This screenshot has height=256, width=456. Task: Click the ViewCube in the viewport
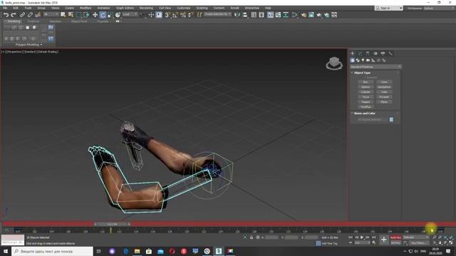[x=334, y=63]
